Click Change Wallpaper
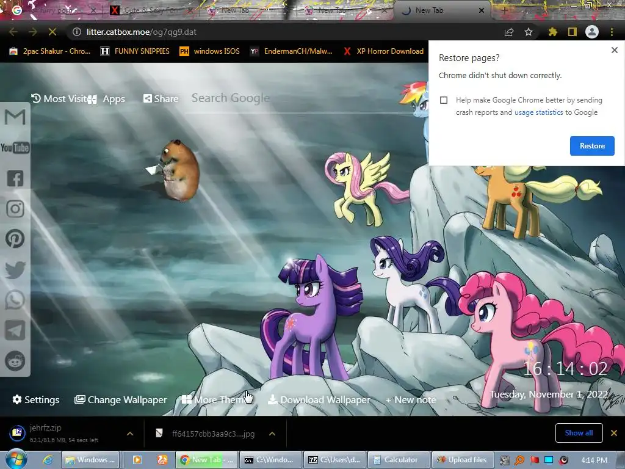 coord(120,399)
